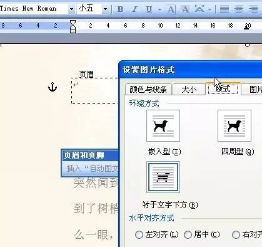Image resolution: width=262 pixels, height=247 pixels.
Task: Click the 四周型 (Q) label
Action: 238,151
